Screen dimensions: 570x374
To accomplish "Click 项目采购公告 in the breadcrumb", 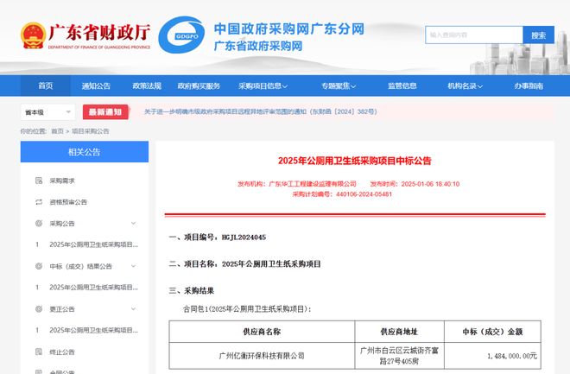I will pyautogui.click(x=90, y=131).
